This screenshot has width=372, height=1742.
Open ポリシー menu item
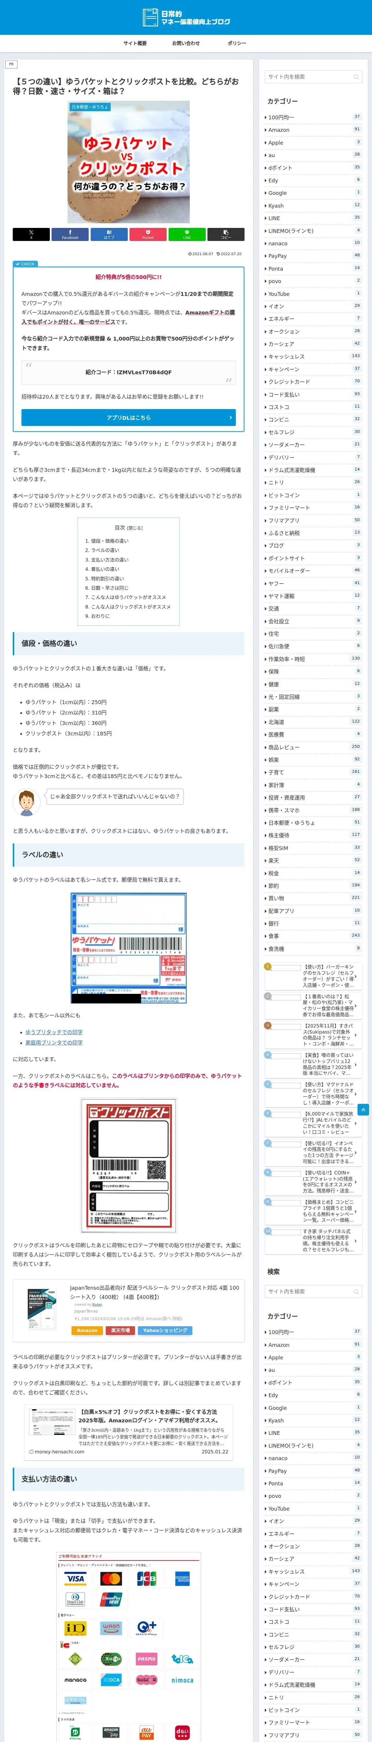pos(237,43)
